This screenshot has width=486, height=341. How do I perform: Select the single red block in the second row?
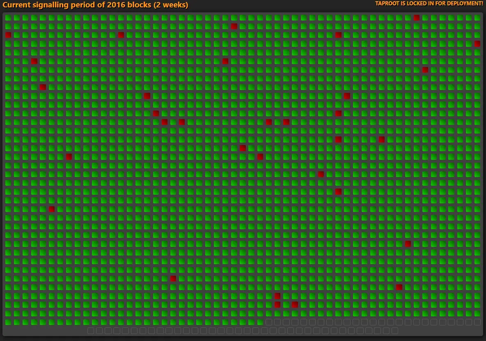pos(234,26)
